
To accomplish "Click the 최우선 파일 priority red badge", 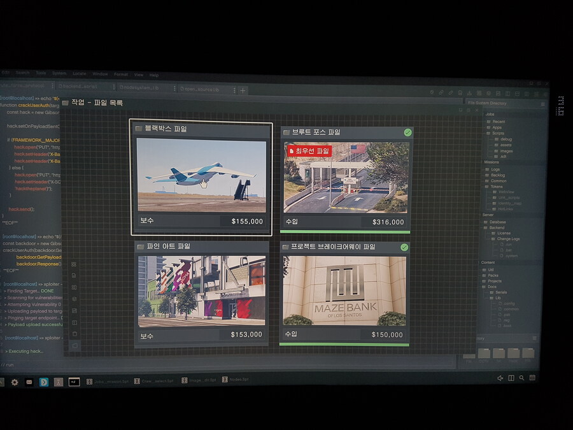I will 309,151.
